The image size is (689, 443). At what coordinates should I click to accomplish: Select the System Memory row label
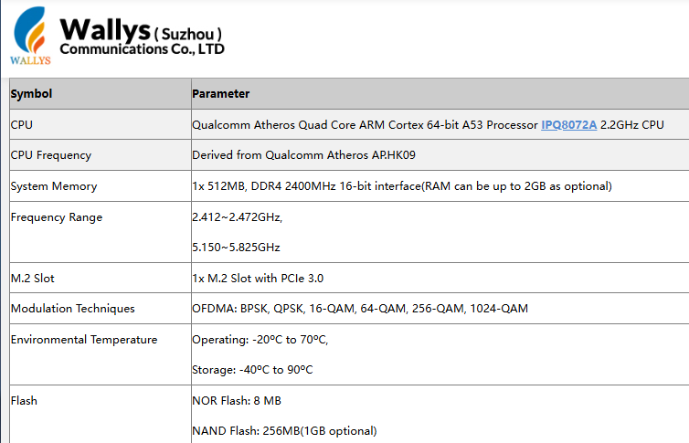54,186
